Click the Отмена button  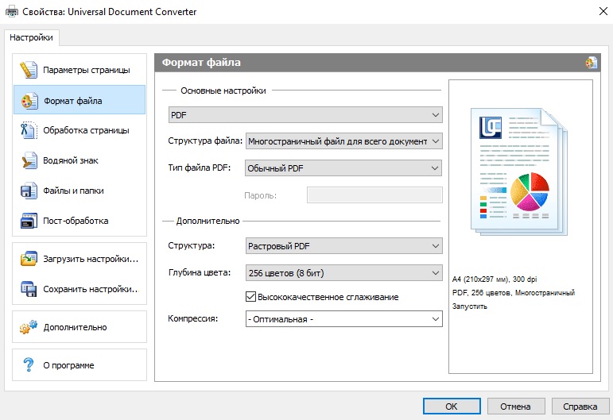(515, 406)
